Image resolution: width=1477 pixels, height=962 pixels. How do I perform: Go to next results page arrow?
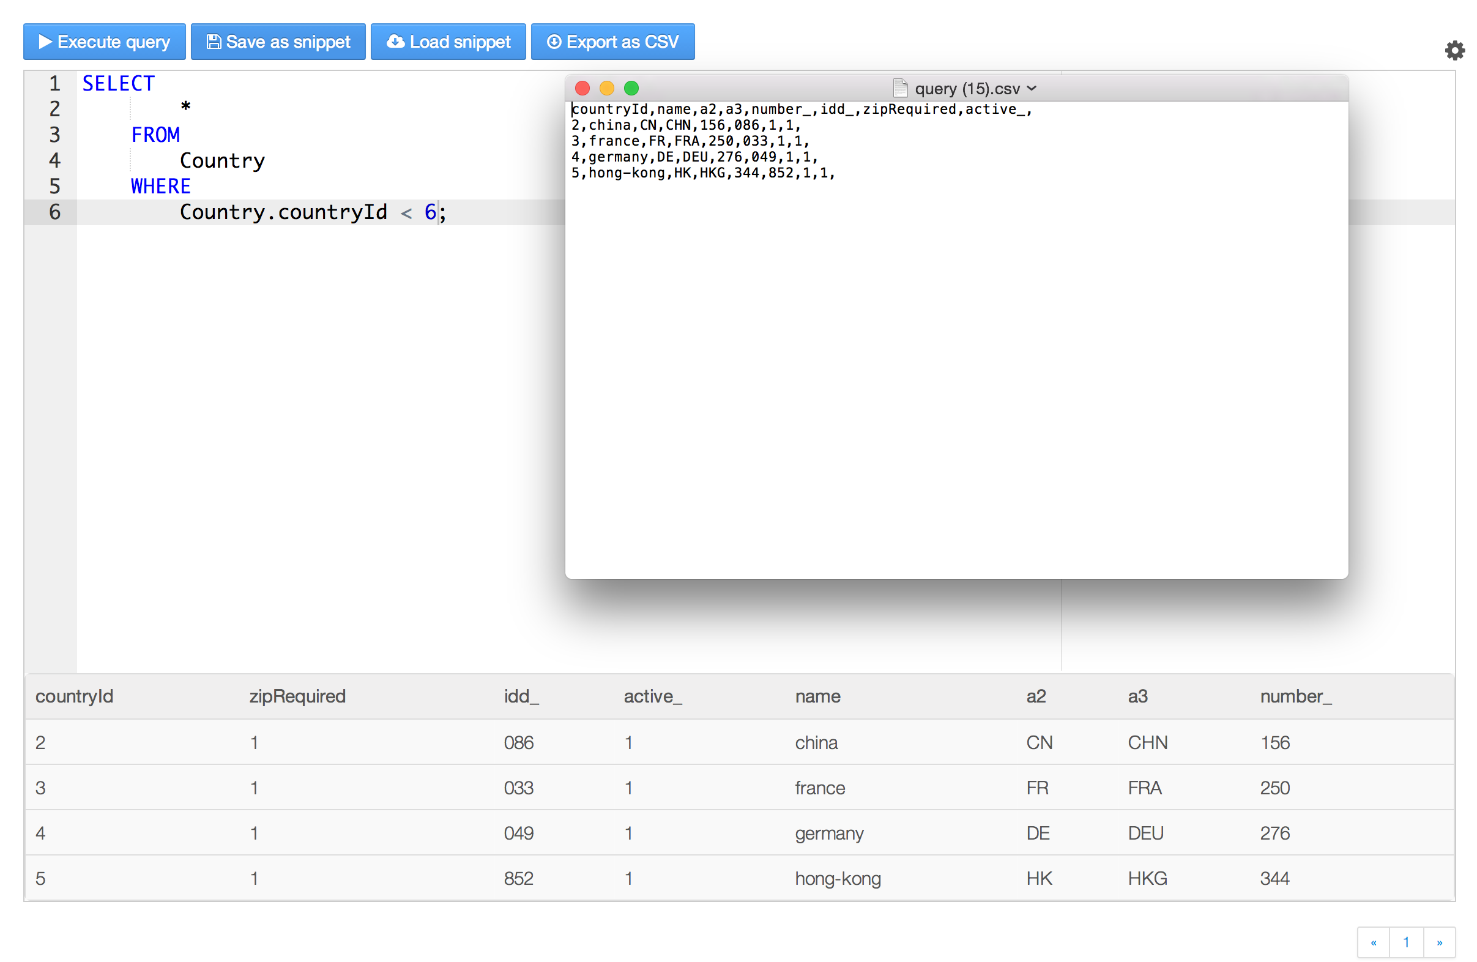pyautogui.click(x=1439, y=942)
